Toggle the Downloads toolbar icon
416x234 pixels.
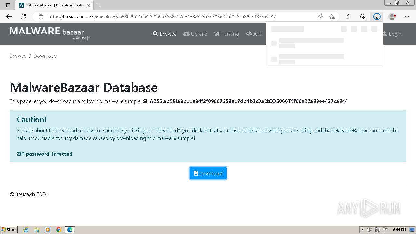(x=377, y=17)
